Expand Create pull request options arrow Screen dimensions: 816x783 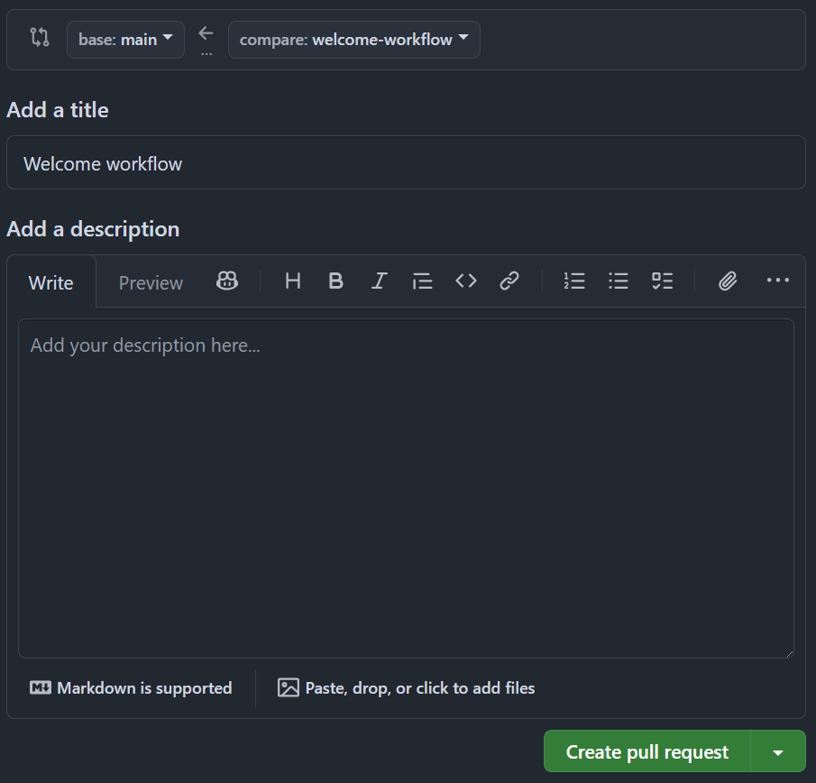tap(777, 751)
